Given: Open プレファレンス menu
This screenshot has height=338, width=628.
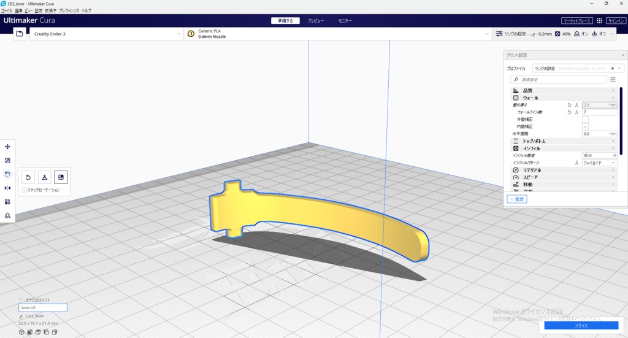Looking at the screenshot, I should coord(69,11).
